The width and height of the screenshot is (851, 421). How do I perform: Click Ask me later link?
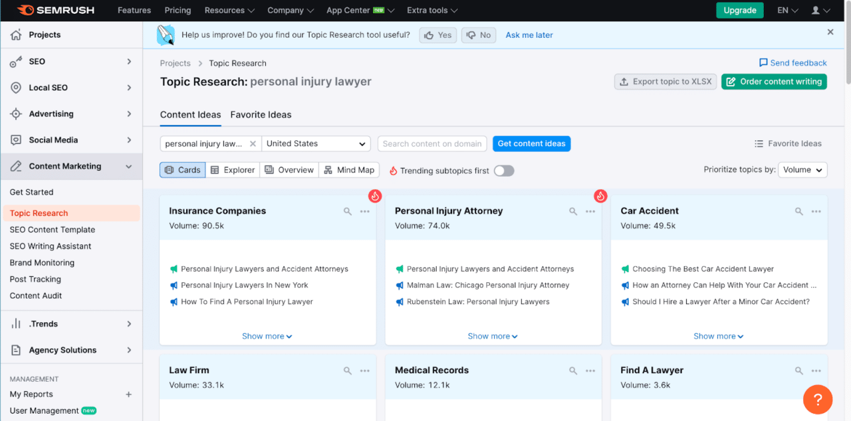coord(529,35)
